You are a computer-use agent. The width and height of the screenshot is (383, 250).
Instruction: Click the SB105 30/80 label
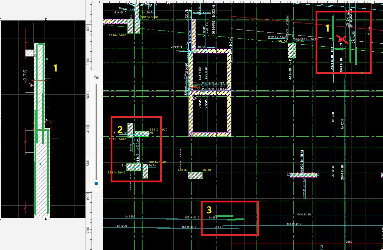pyautogui.click(x=150, y=17)
